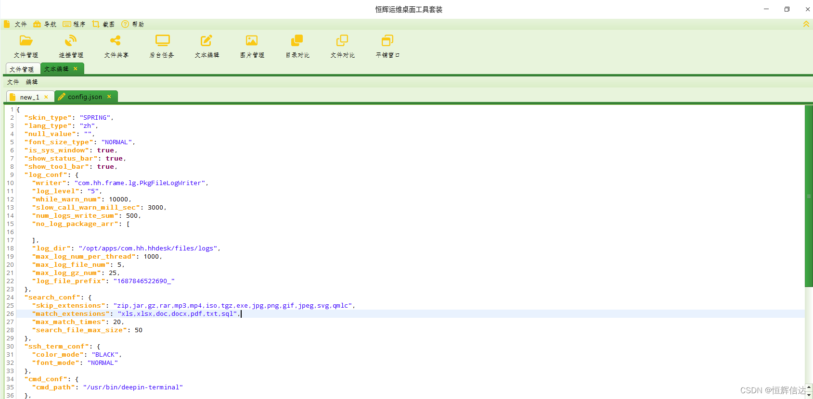Click the "lang_type" key
This screenshot has height=399, width=813.
click(x=48, y=126)
